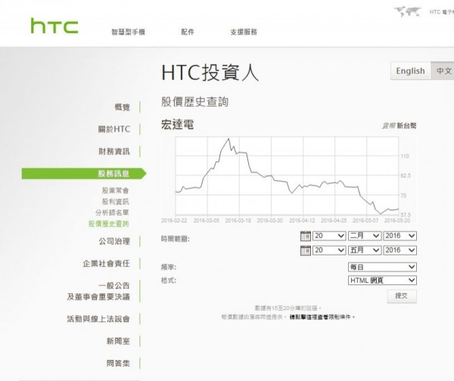Viewport: 454px width, 381px height.
Task: Open the 格式 dropdown showing HTML 網頁
Action: 382,280
